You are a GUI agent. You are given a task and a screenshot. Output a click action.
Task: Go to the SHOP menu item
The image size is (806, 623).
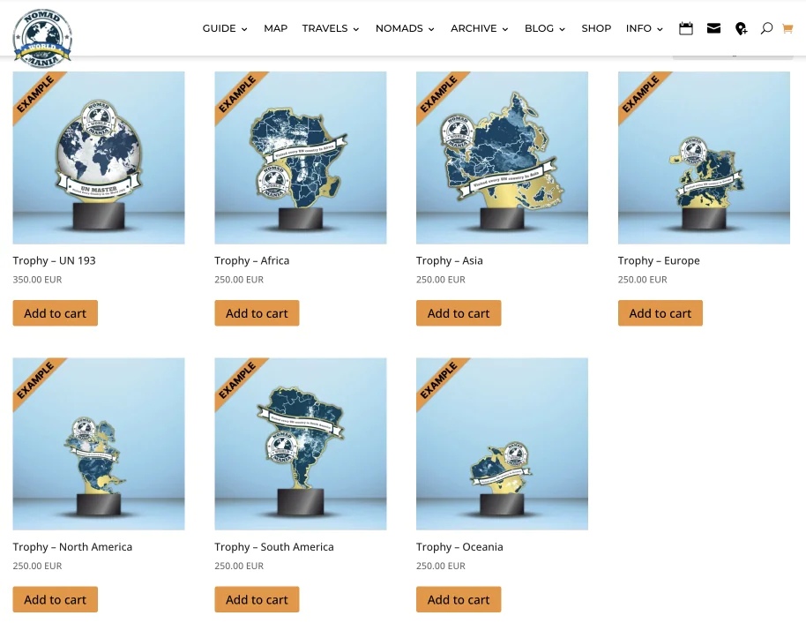(x=596, y=28)
